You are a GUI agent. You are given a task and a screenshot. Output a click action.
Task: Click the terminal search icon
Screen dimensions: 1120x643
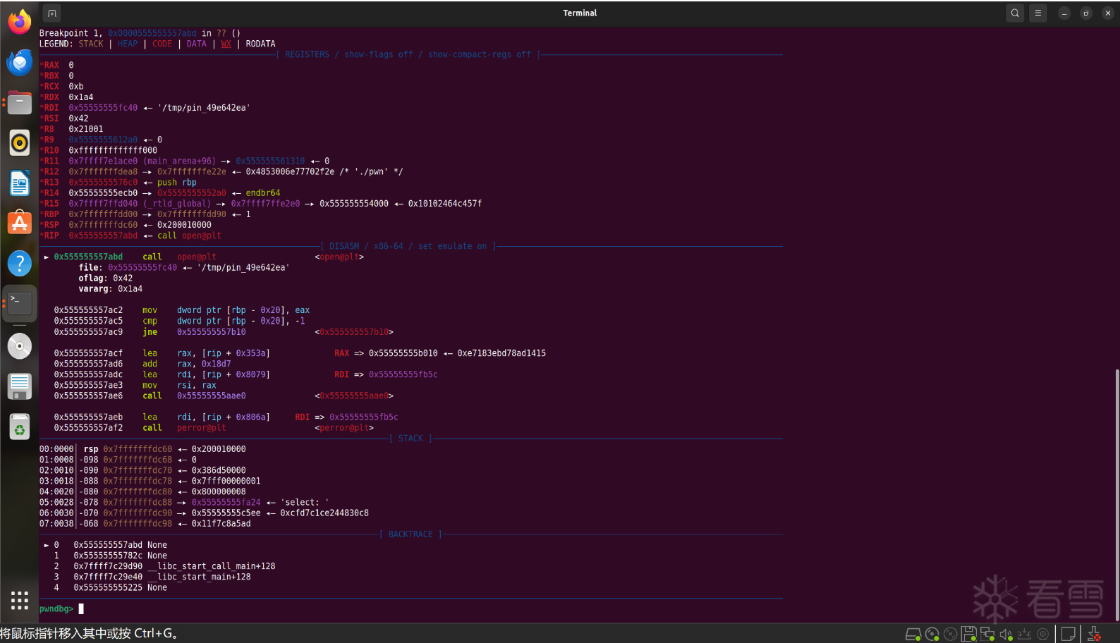1015,13
